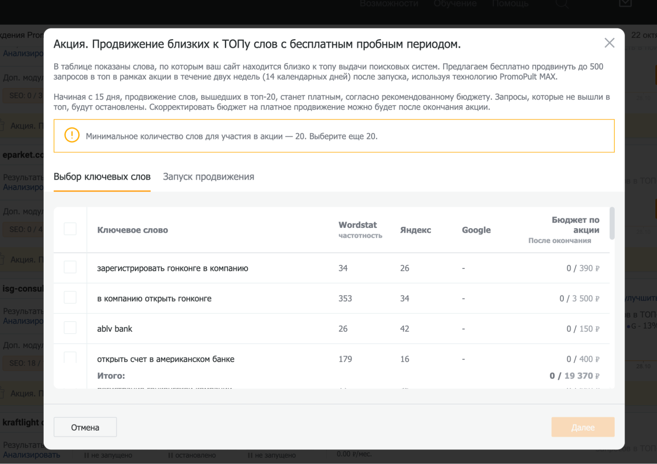
Task: Switch to 'Запуск продвижения' tab
Action: [x=208, y=177]
